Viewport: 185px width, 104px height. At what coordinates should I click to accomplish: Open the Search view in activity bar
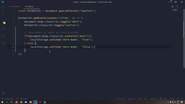[x=3, y=14]
